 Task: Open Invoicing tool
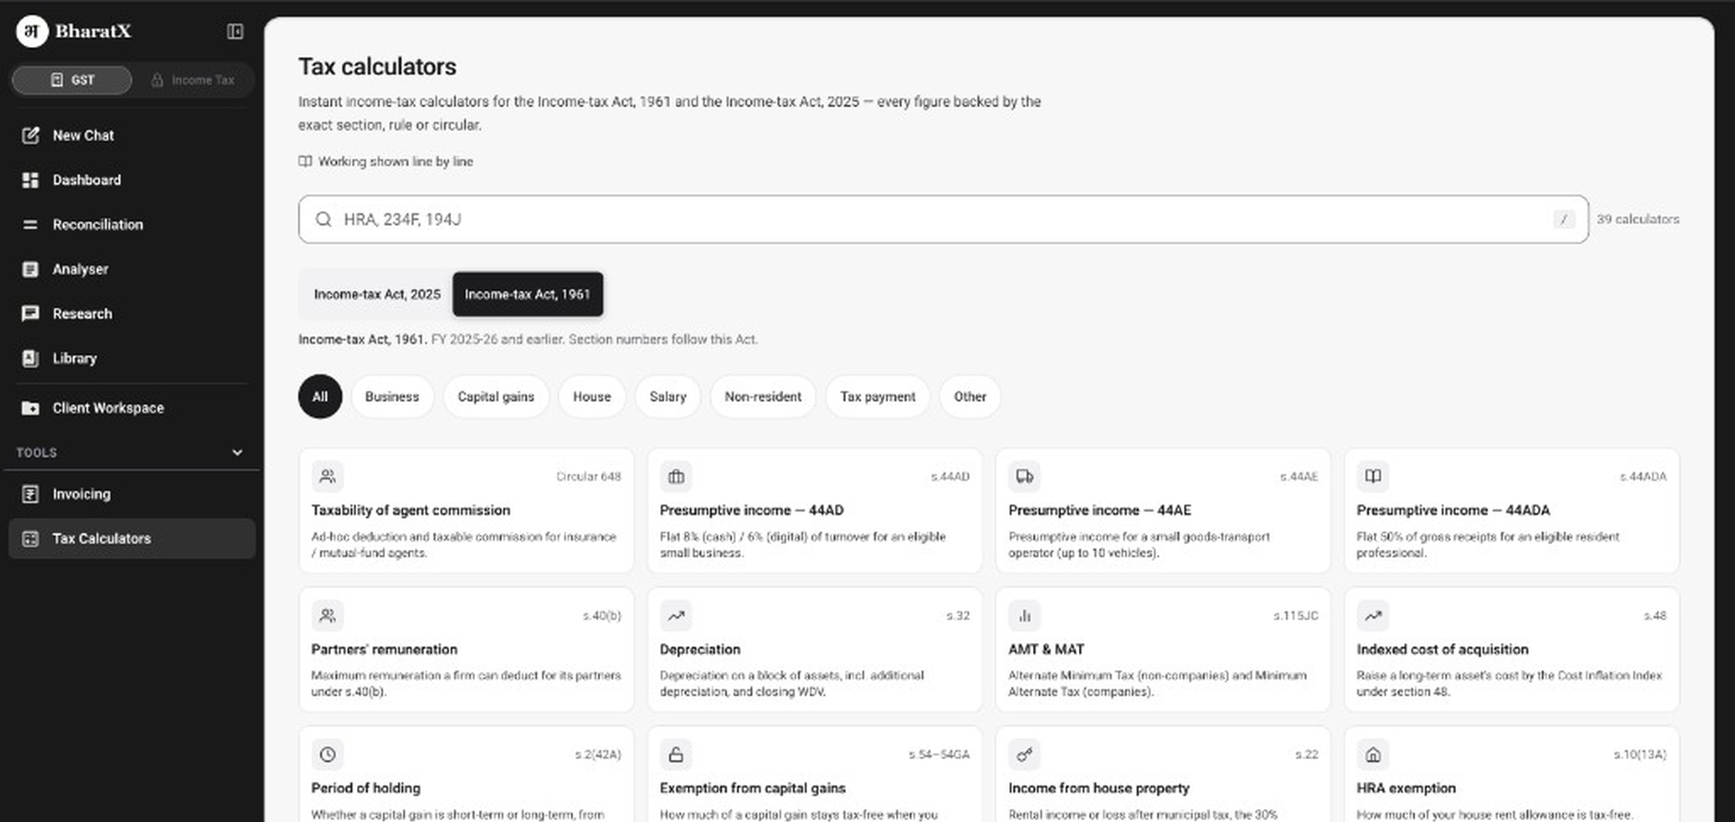(x=132, y=494)
